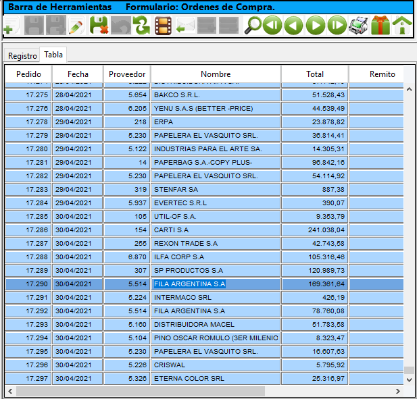Go to next record with green arrow
Image resolution: width=417 pixels, height=399 pixels.
316,26
